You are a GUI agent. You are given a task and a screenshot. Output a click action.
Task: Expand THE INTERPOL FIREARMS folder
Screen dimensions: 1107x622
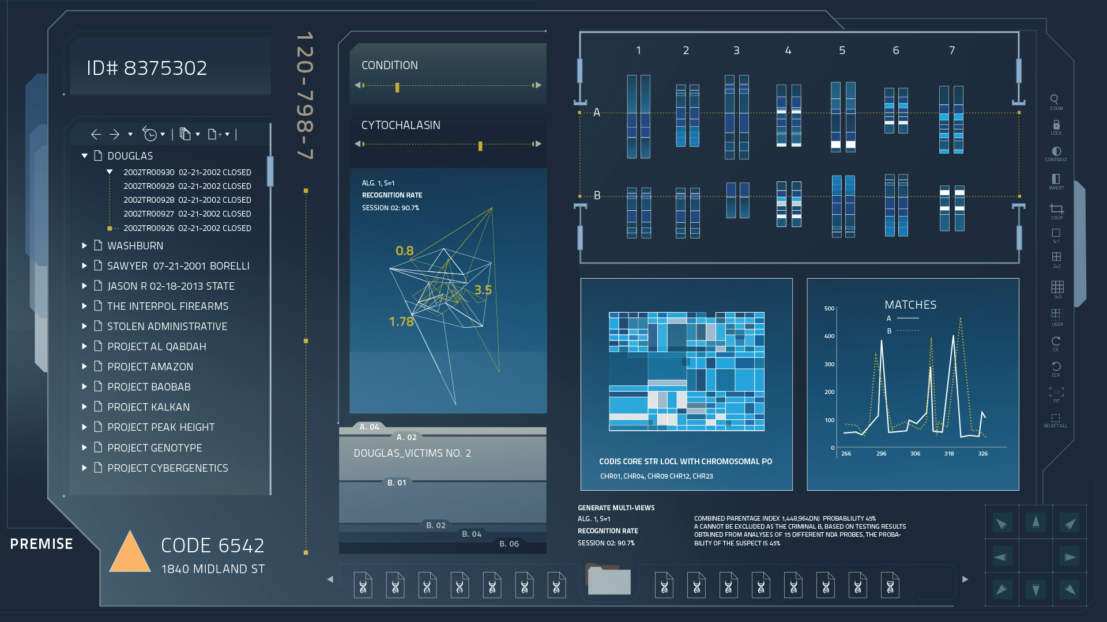84,306
